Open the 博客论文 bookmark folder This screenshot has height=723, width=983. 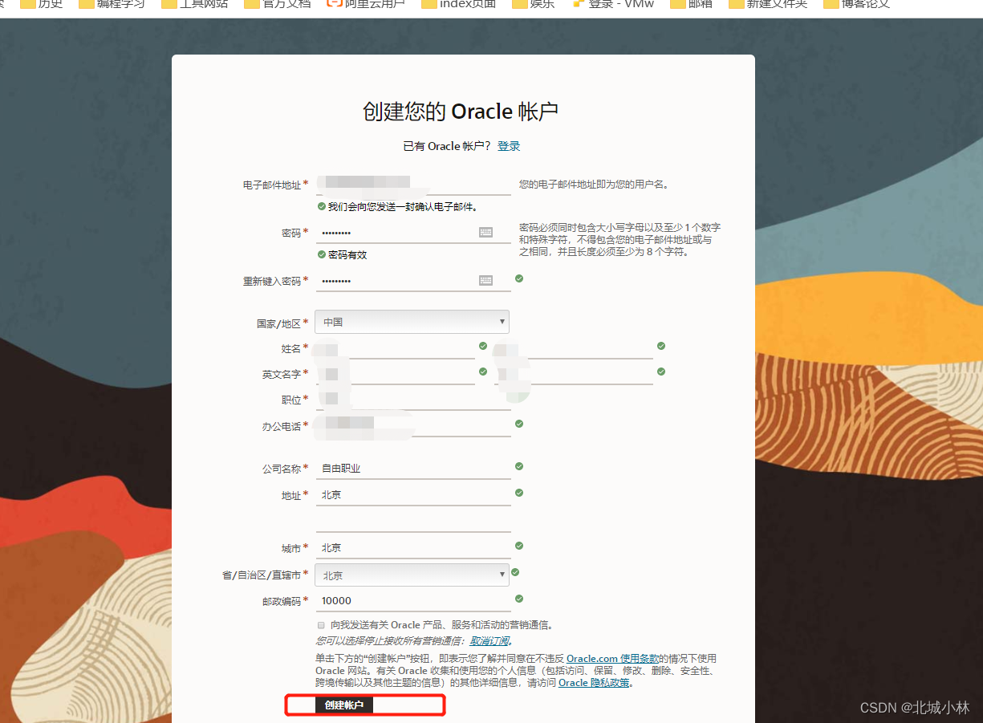pos(856,4)
